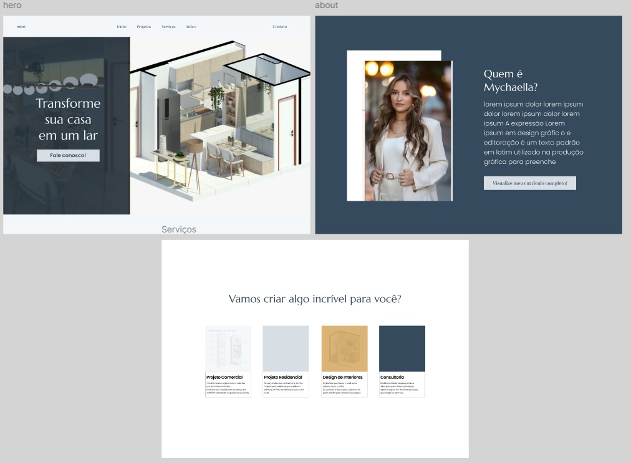This screenshot has height=463, width=631.
Task: Click the Sobre nav link
Action: click(x=191, y=27)
